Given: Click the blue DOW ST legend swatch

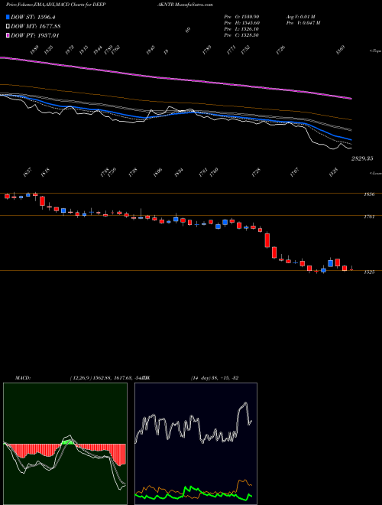Looking at the screenshot, I should click(x=8, y=17).
